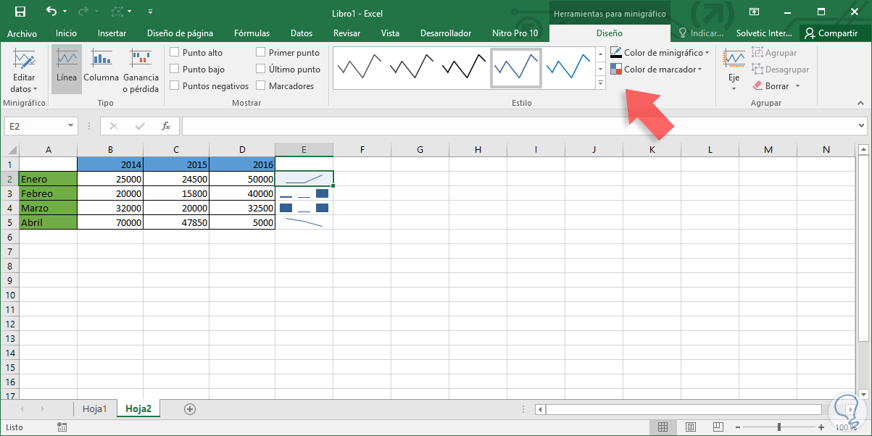Click the vertical scrollbar down arrow
872x436 pixels.
(863, 394)
